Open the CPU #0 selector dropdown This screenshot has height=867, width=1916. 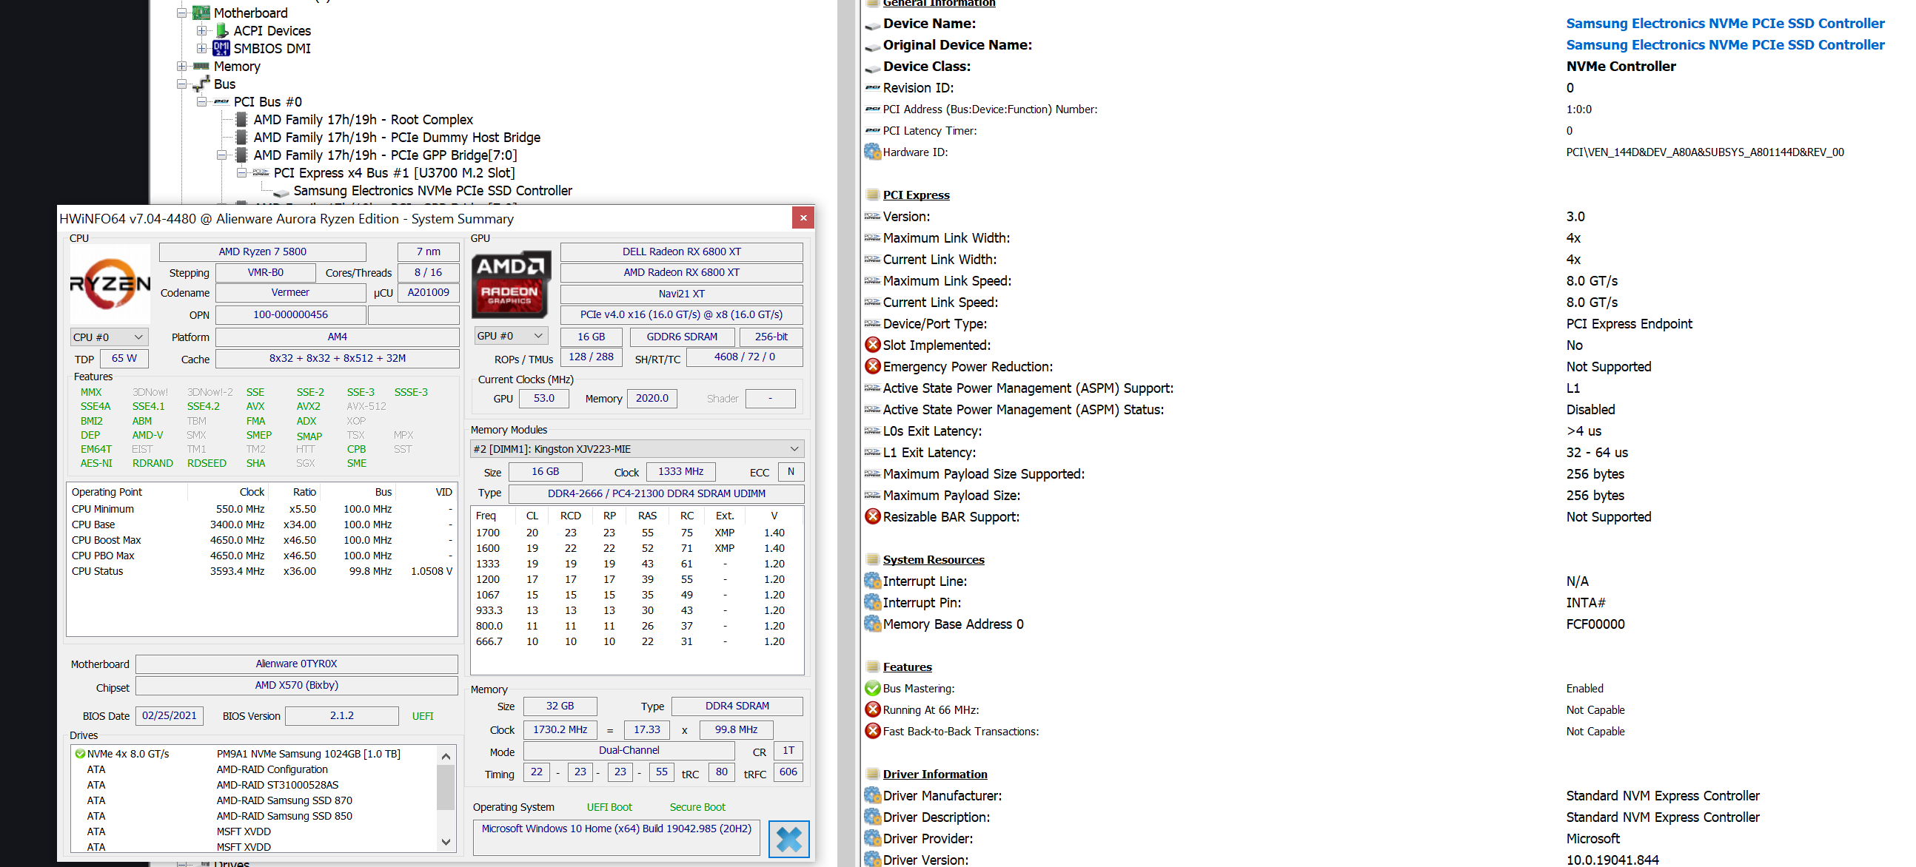pos(109,337)
